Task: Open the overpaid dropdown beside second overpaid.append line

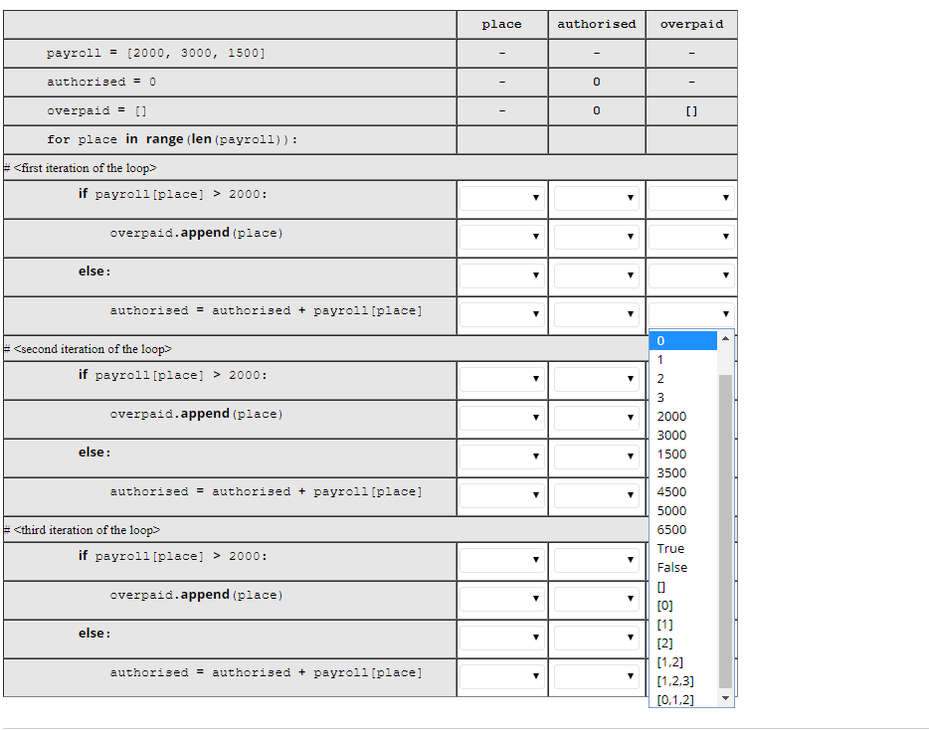Action: [689, 418]
